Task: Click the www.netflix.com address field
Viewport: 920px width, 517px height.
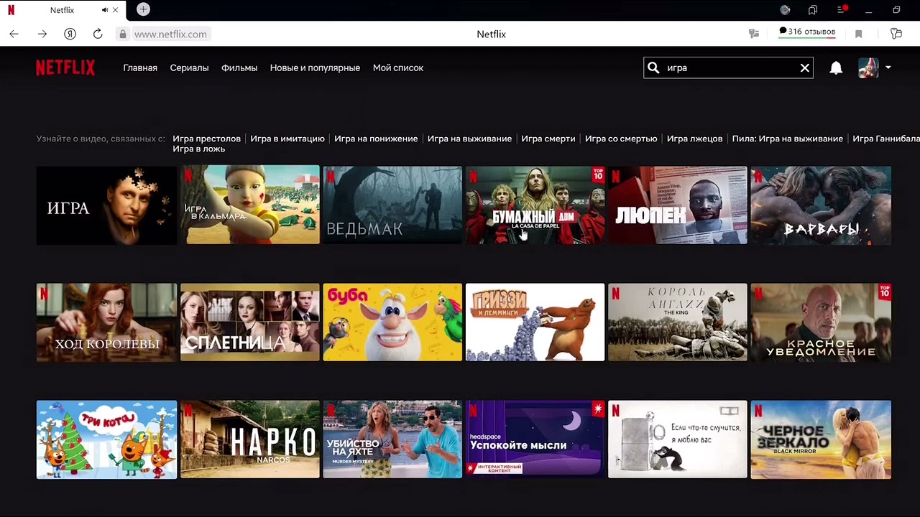Action: point(170,34)
